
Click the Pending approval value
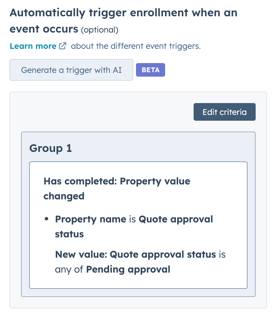[128, 270]
